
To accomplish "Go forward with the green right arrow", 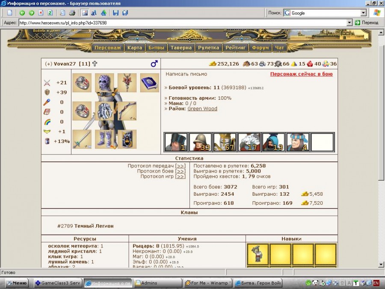I will point(31,13).
